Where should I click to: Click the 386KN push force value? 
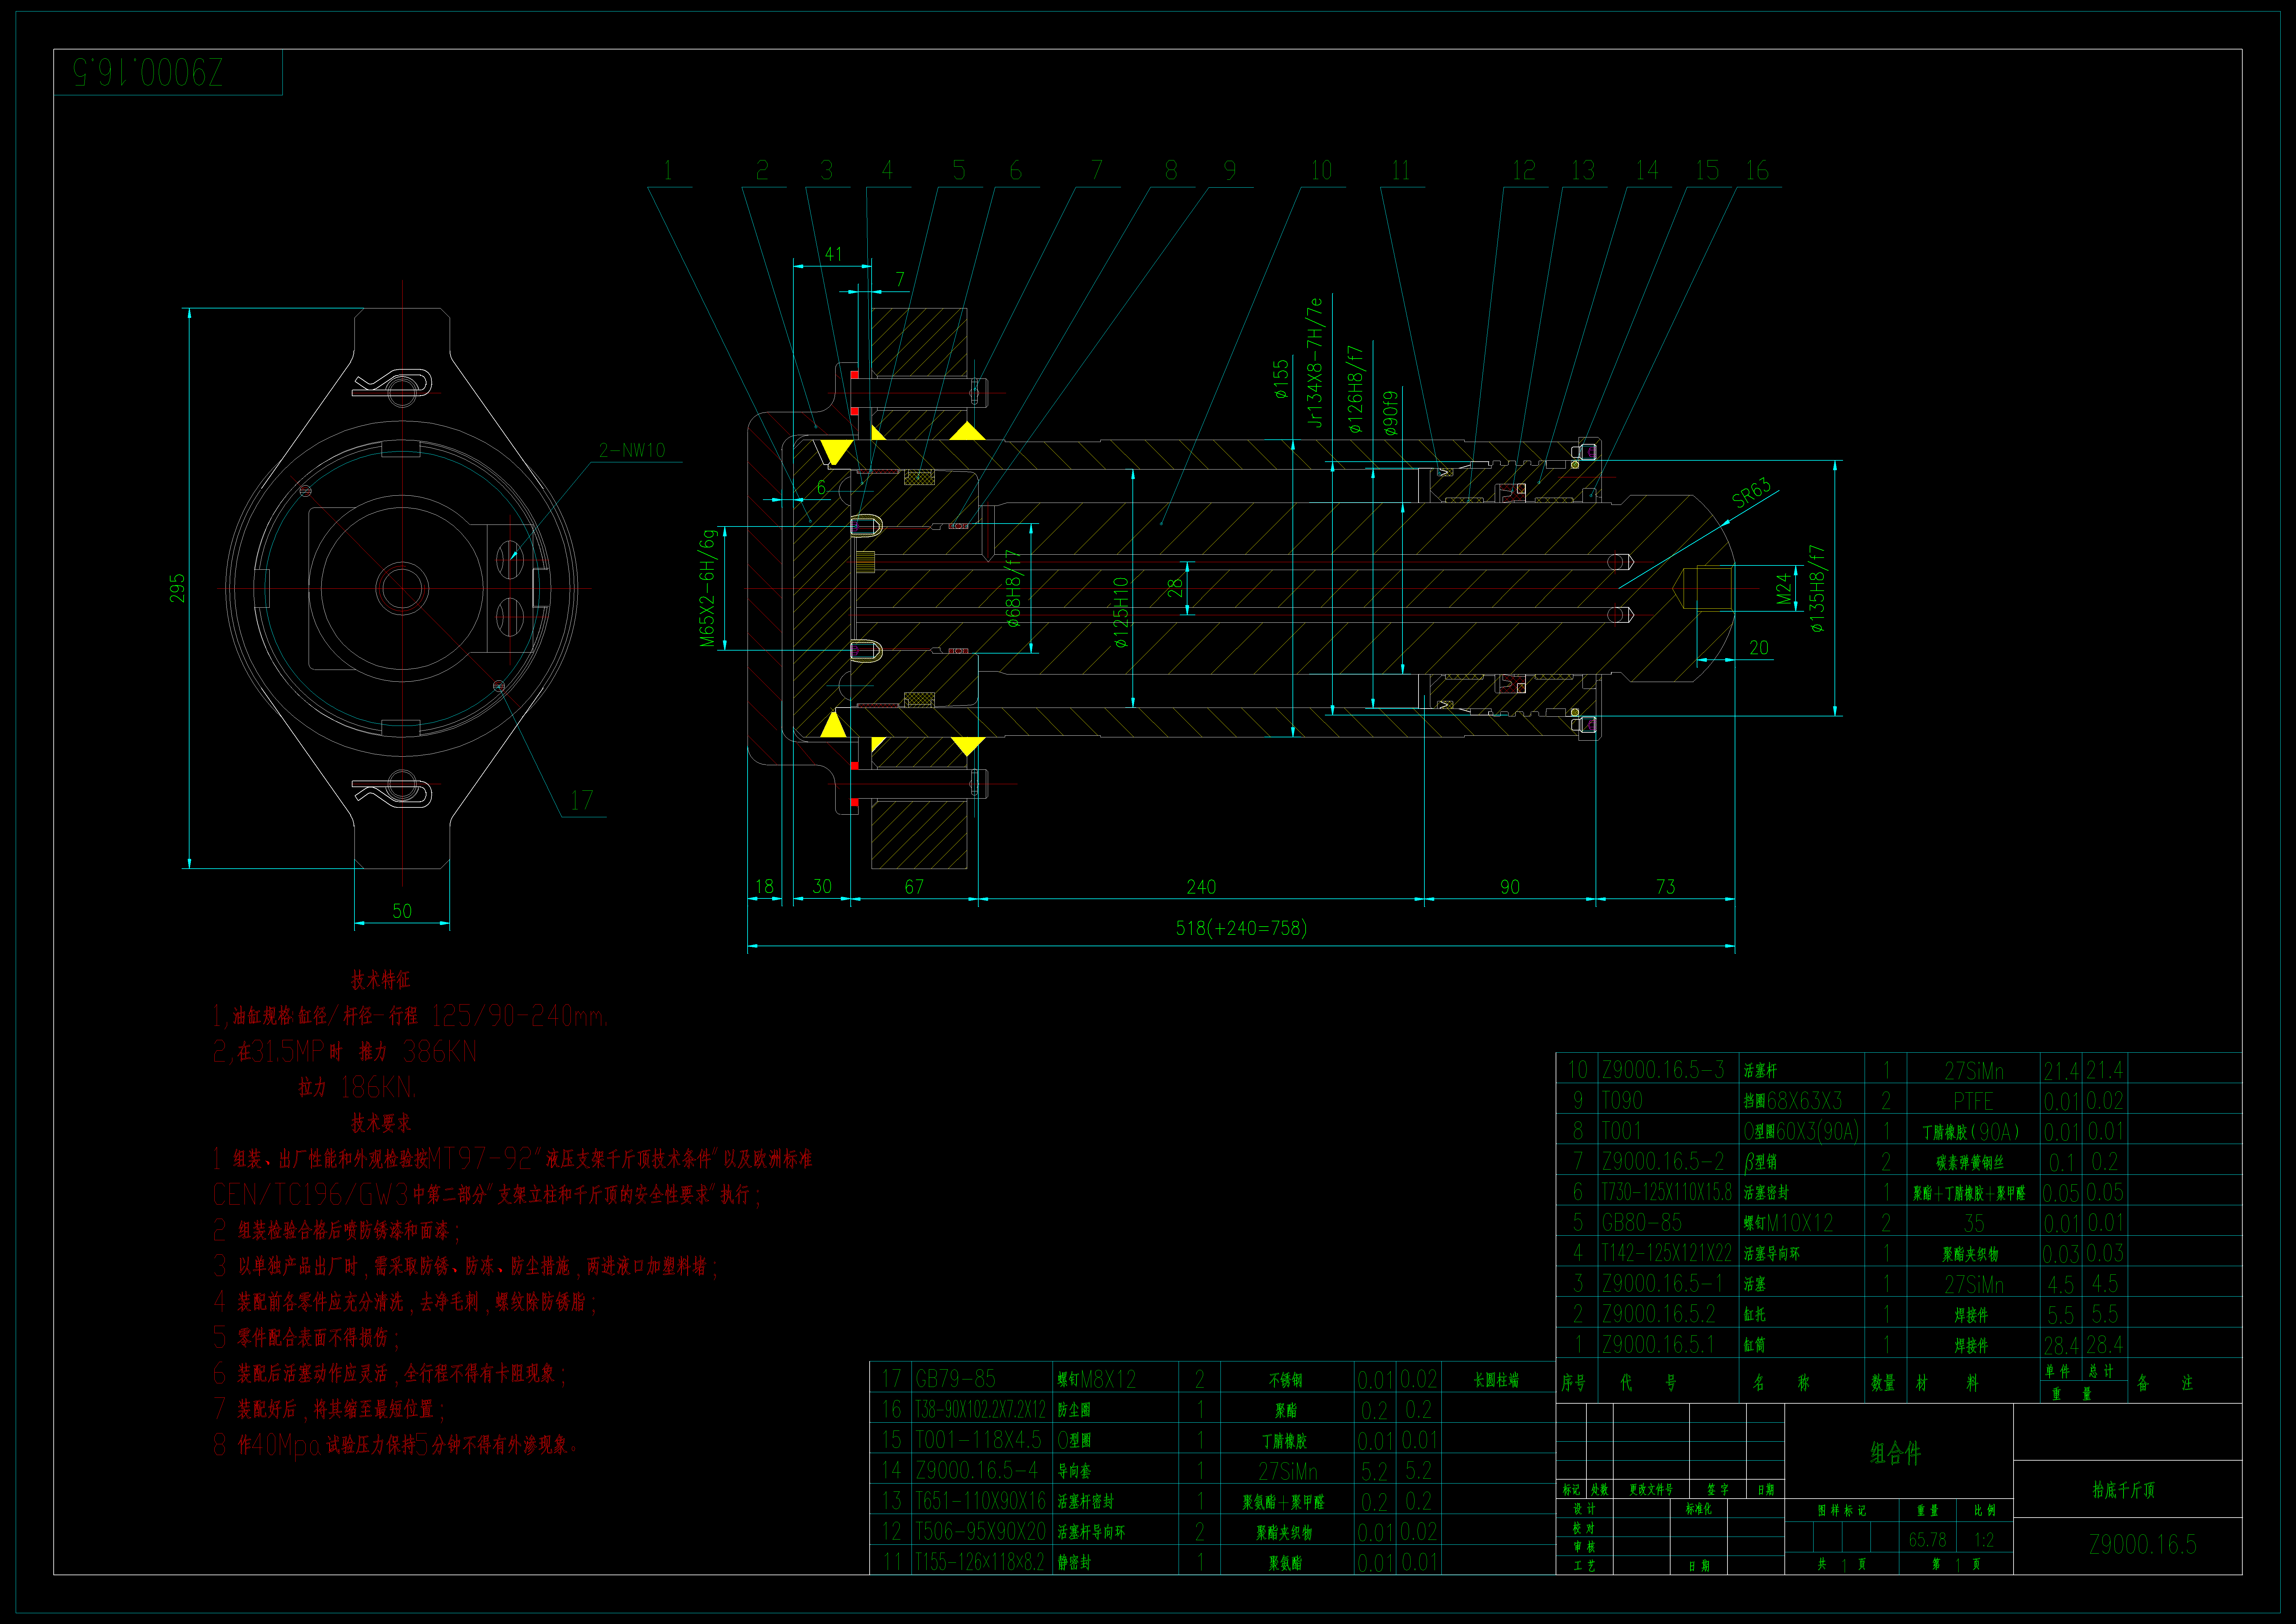coord(440,1052)
